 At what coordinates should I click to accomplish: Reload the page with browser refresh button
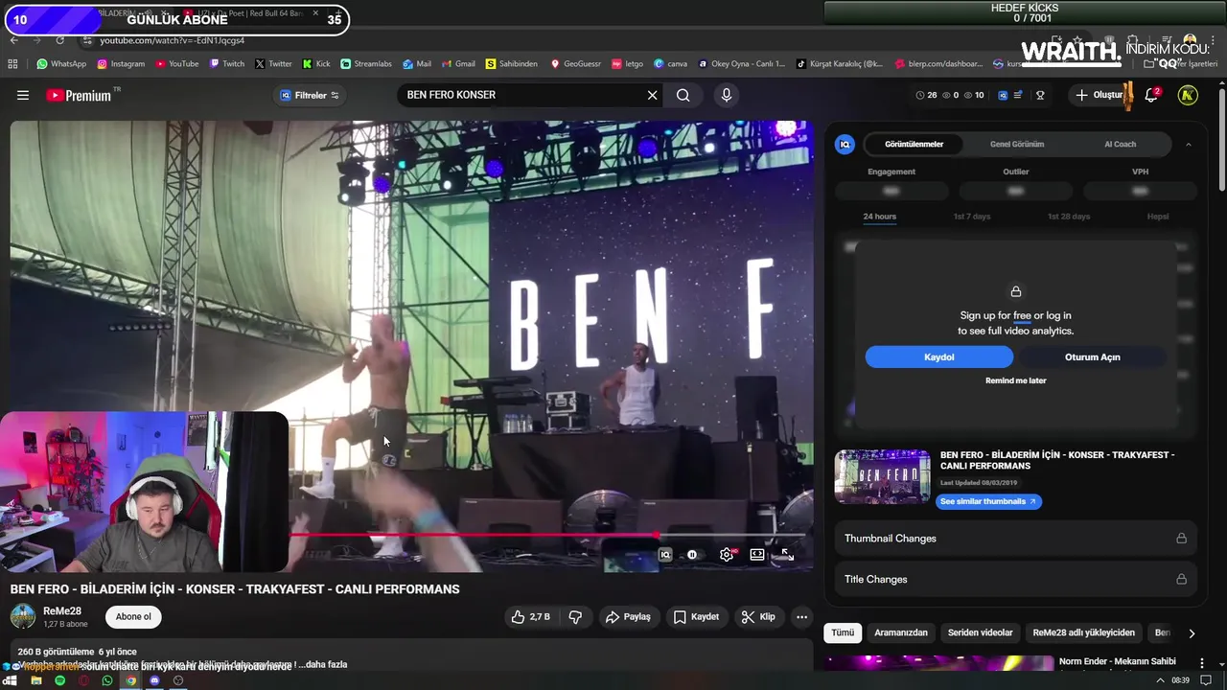coord(59,40)
